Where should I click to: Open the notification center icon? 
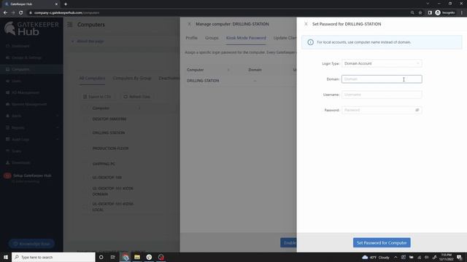click(x=460, y=257)
